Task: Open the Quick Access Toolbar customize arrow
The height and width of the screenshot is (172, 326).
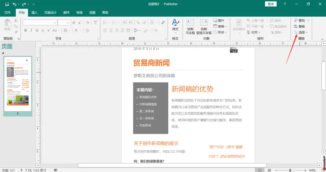Action: [x=33, y=4]
